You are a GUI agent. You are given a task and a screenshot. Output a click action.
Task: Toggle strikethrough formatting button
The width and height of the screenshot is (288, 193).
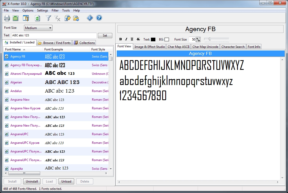click(138, 39)
